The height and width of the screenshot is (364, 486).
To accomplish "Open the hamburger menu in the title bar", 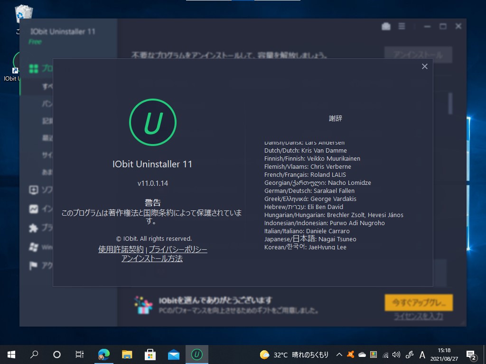I will [x=401, y=27].
